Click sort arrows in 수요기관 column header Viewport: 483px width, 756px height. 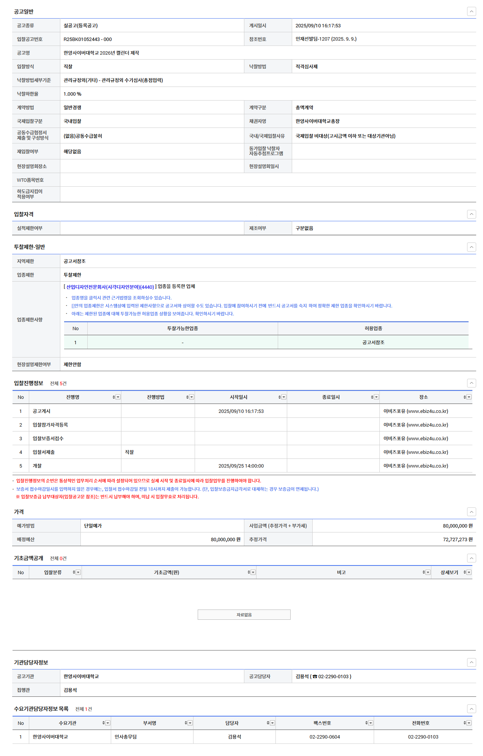pos(104,723)
